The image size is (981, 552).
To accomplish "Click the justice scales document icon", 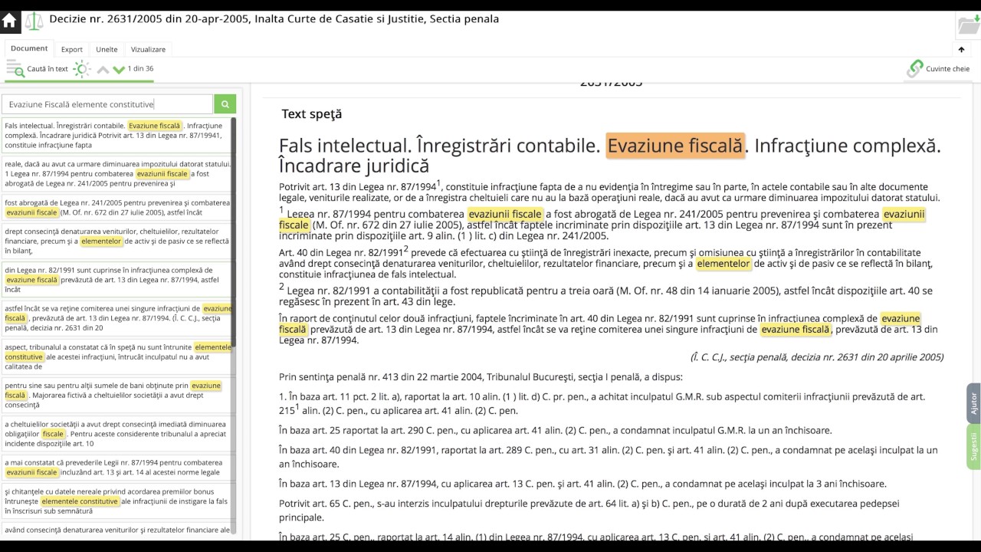I will (x=34, y=21).
